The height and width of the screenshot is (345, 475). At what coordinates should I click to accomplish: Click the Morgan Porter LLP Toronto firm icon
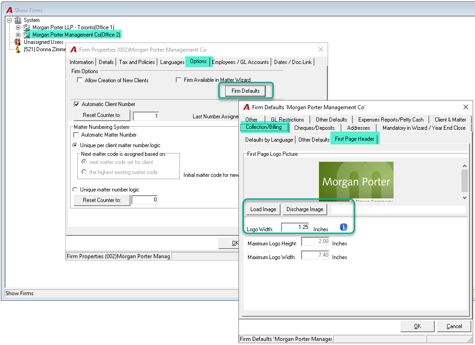(x=27, y=27)
